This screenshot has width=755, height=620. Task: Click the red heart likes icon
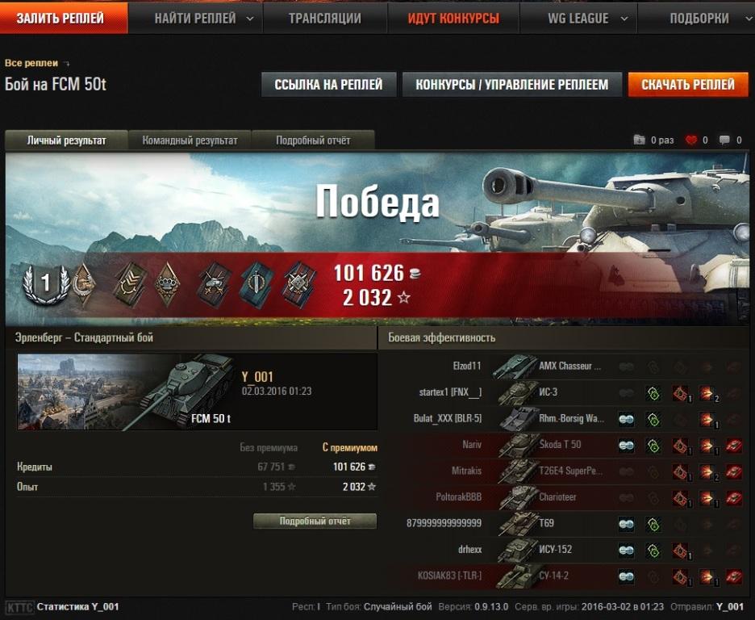[691, 140]
